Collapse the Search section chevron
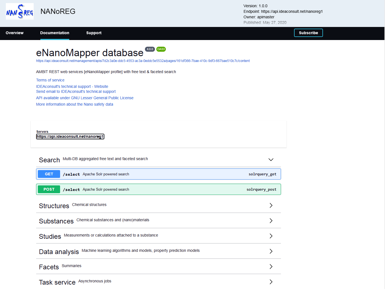The height and width of the screenshot is (291, 385). coord(271,160)
